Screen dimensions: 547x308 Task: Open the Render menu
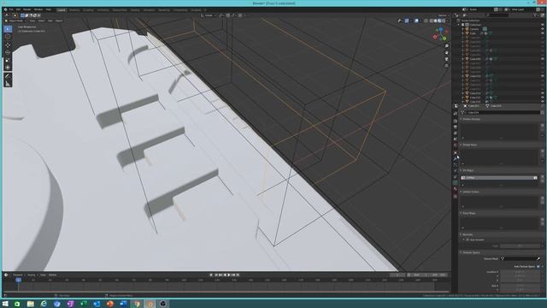point(26,9)
